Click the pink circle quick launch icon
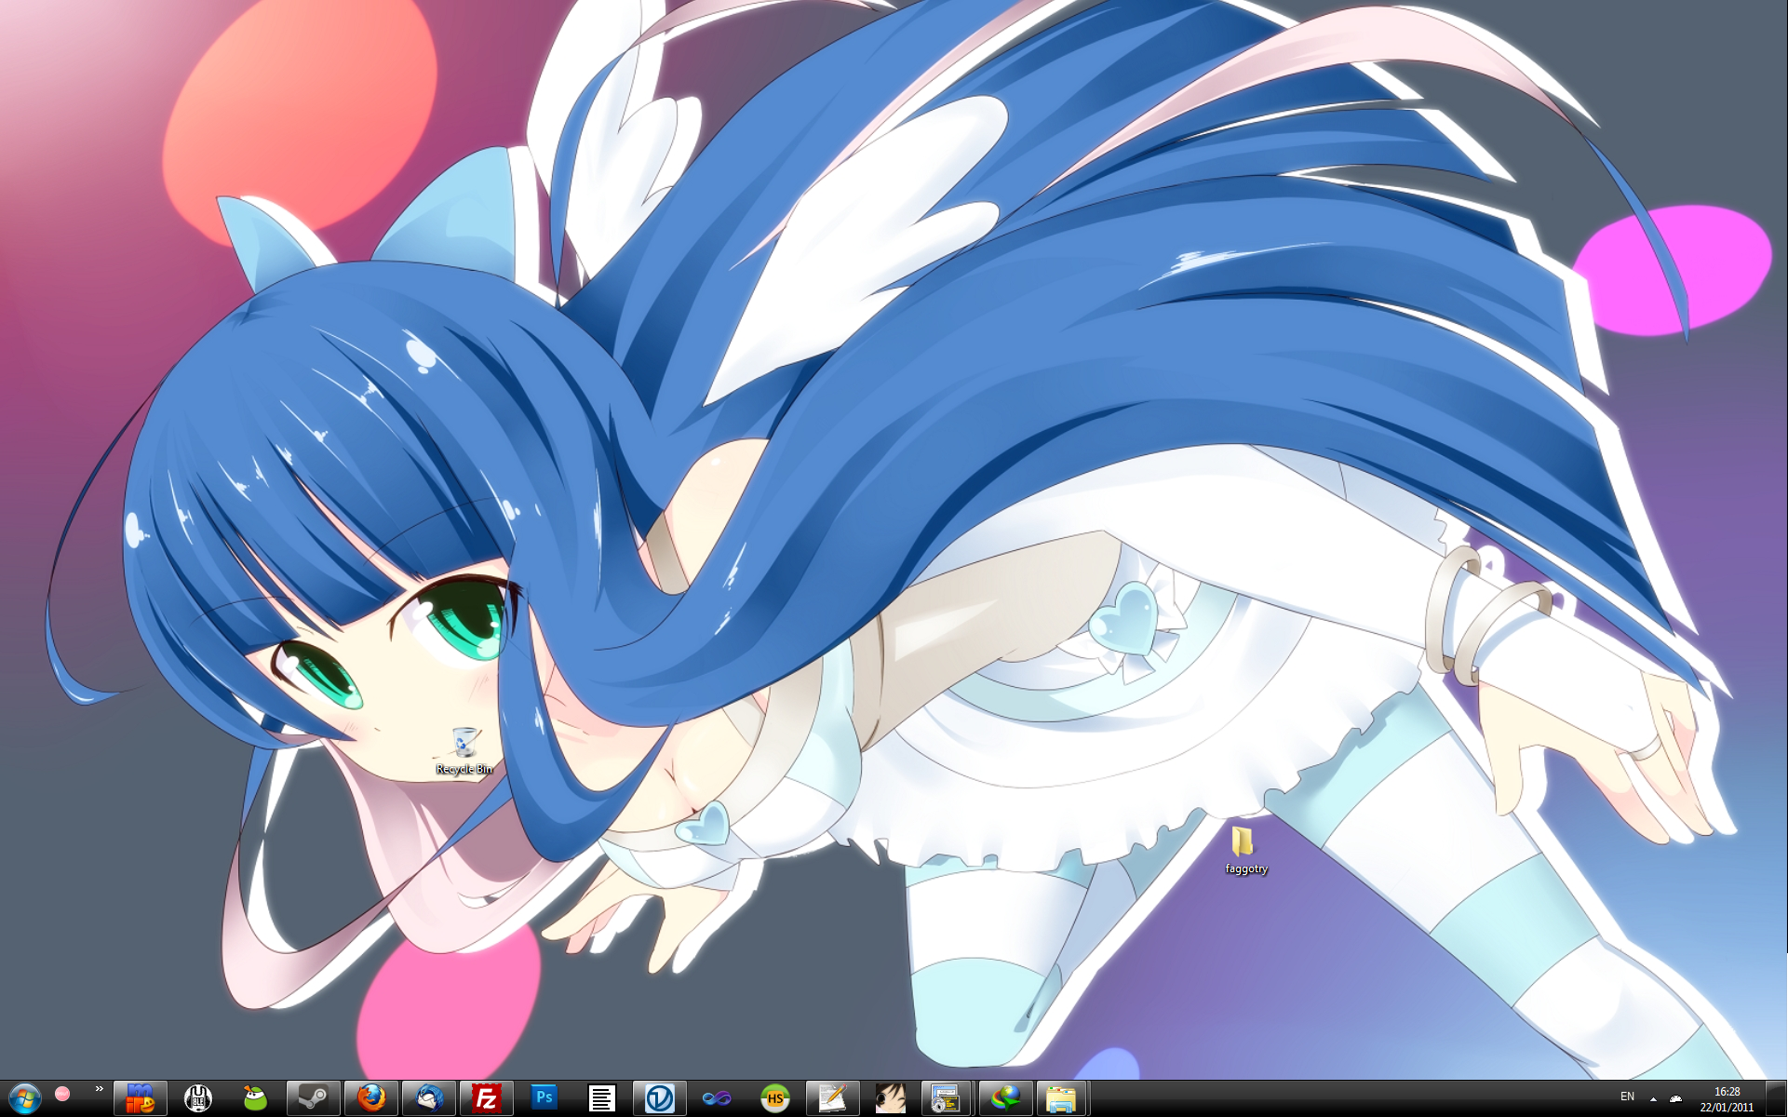 click(62, 1094)
